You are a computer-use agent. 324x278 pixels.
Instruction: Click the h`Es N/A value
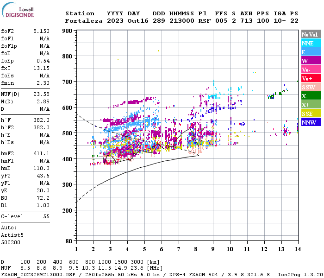pos(44,143)
